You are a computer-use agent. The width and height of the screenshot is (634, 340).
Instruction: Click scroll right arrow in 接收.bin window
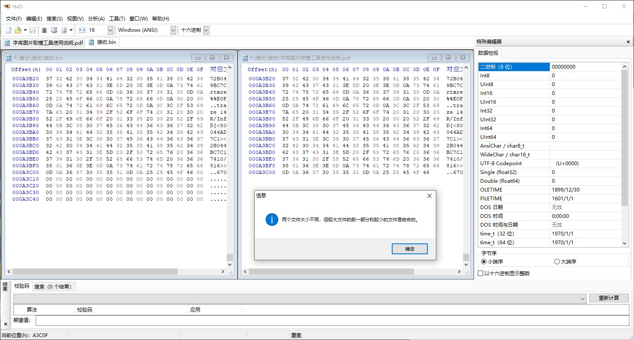223,272
